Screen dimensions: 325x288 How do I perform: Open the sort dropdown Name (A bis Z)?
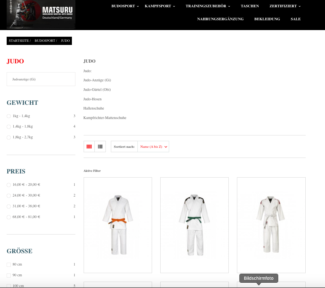point(153,147)
